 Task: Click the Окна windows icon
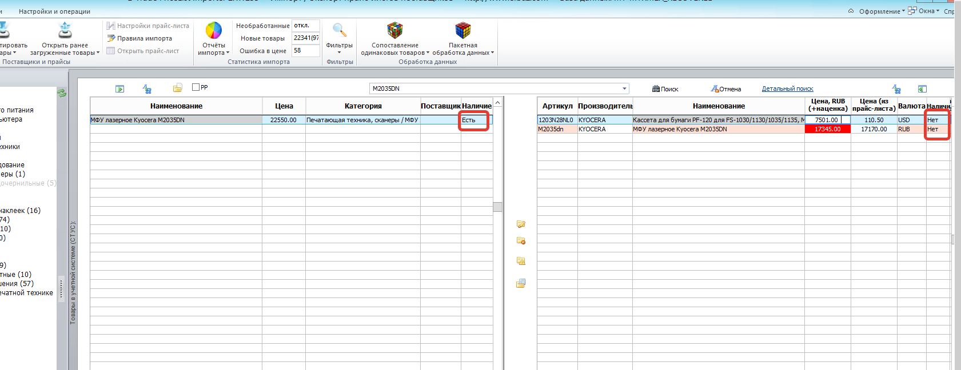(x=912, y=11)
